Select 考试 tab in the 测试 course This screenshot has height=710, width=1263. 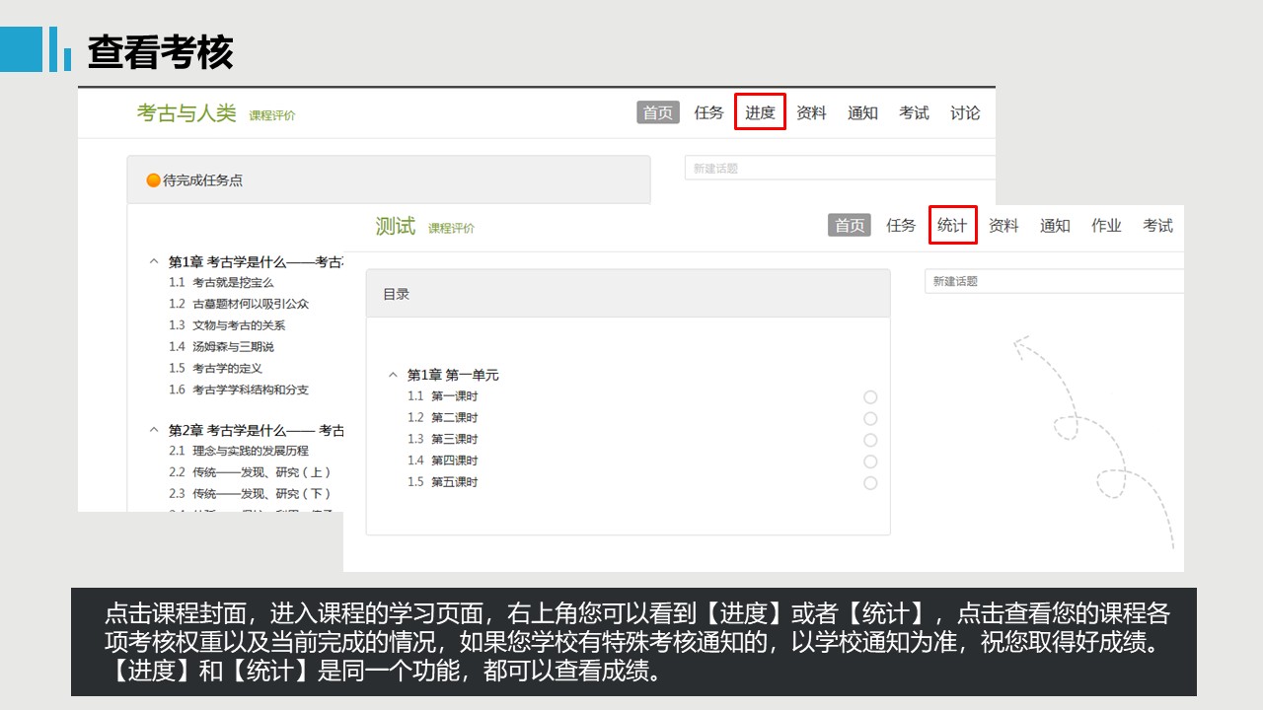[1157, 226]
